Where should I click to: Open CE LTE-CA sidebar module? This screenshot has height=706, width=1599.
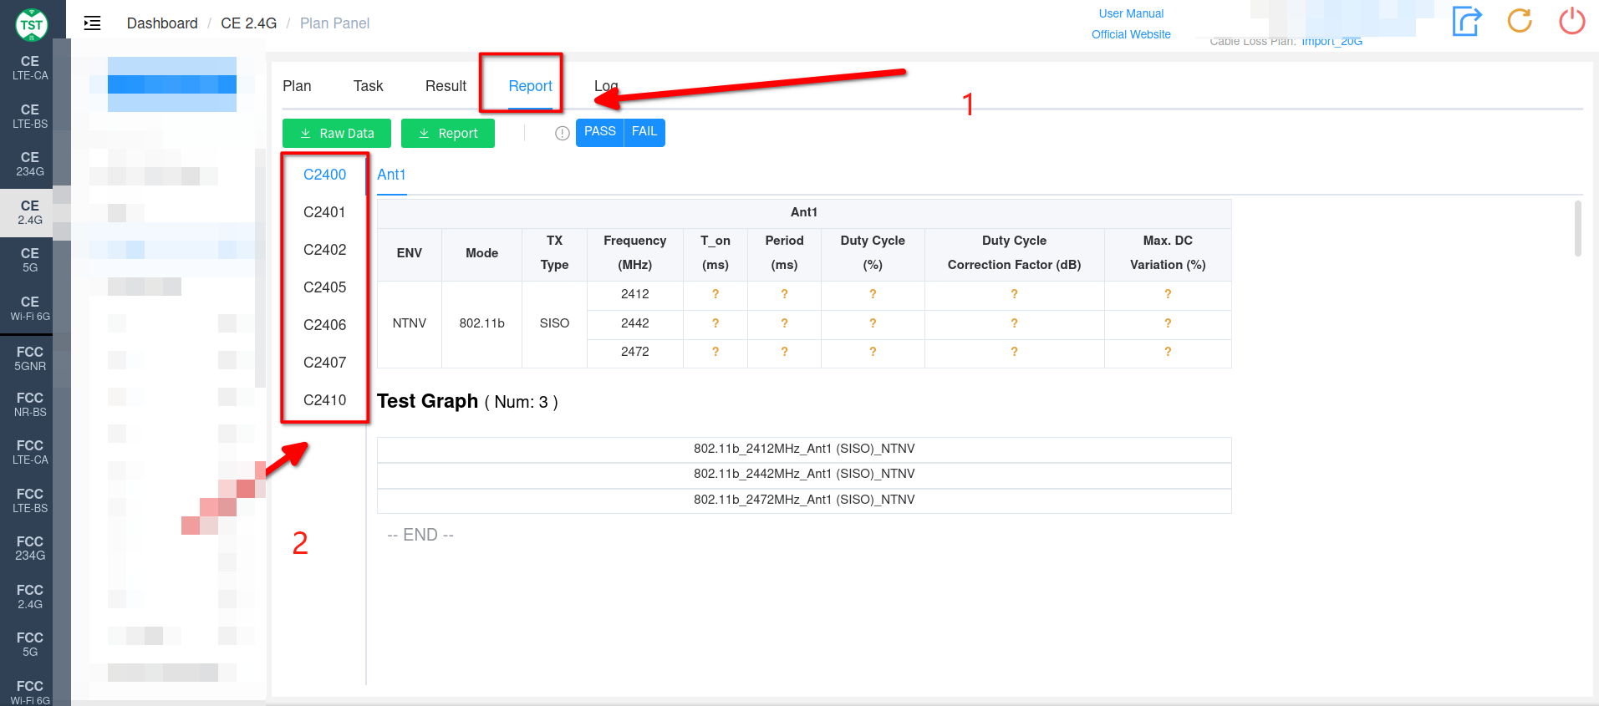pyautogui.click(x=30, y=68)
